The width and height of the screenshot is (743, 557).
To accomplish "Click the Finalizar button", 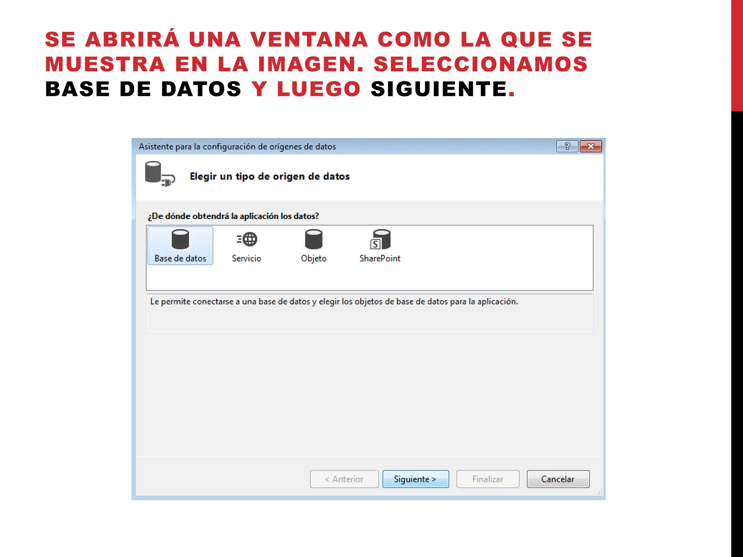I will click(x=488, y=479).
